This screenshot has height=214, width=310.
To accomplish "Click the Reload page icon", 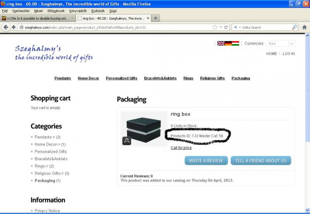I will point(226,27).
